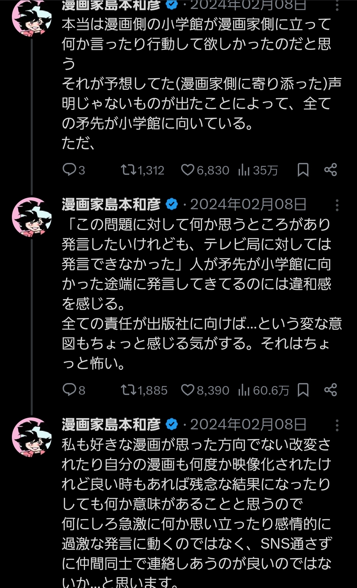Open more options menu on first tweet

[x=337, y=5]
